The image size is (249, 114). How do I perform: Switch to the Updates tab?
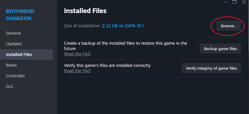pos(14,44)
